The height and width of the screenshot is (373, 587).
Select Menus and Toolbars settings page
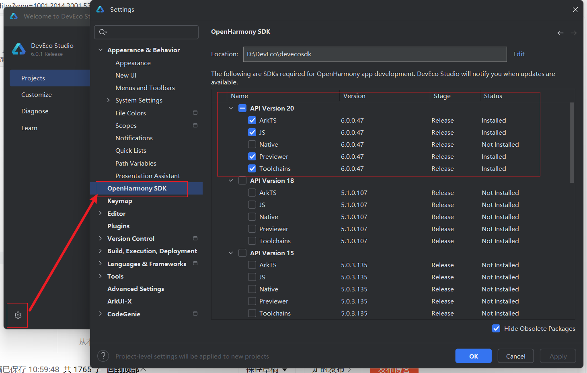point(145,88)
